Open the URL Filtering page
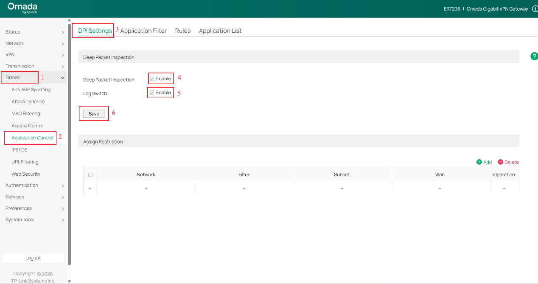The image size is (538, 284). pos(24,162)
